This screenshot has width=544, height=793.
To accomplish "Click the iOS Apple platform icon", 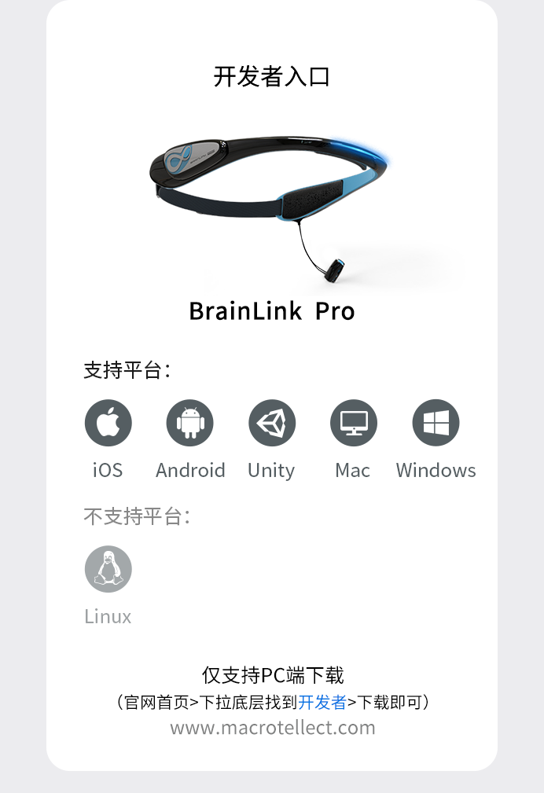I will point(108,423).
